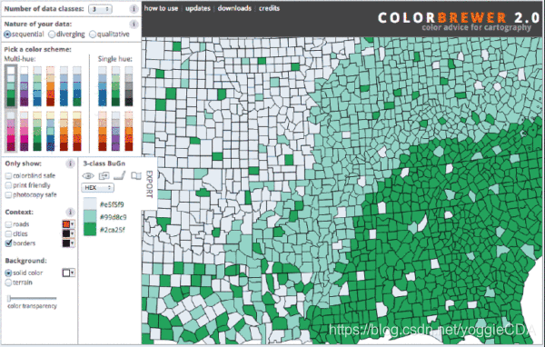
Task: Turn on the roads context checkbox
Action: (8, 224)
